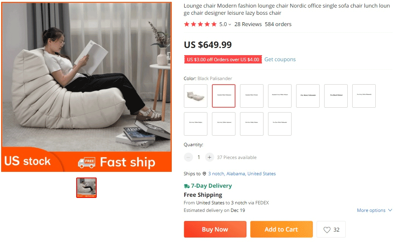Choose the Pro Black Palisander color option
The image size is (400, 244).
(308, 96)
